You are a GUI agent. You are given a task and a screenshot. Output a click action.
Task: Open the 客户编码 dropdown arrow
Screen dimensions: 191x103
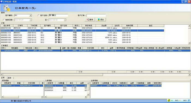coord(31,16)
